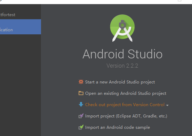
Task: Click the folder icon for opening existing project
Action: [81, 93]
